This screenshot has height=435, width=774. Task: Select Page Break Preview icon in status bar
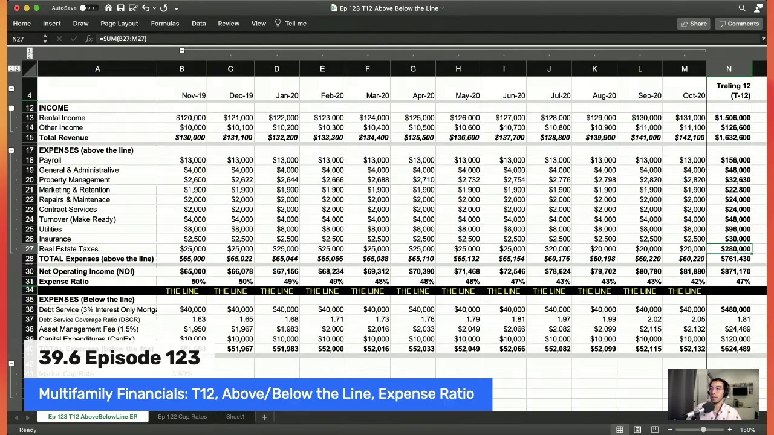(x=654, y=430)
